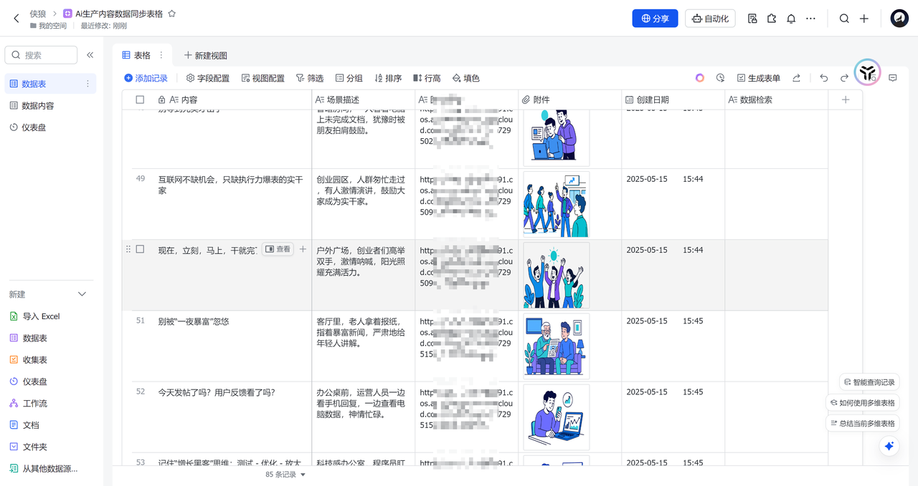Screen dimensions: 918x486
Task: Click the colorful AI ring icon in toolbar
Action: click(700, 78)
